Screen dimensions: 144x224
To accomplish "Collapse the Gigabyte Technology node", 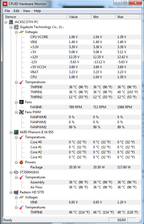I will coord(11,27).
